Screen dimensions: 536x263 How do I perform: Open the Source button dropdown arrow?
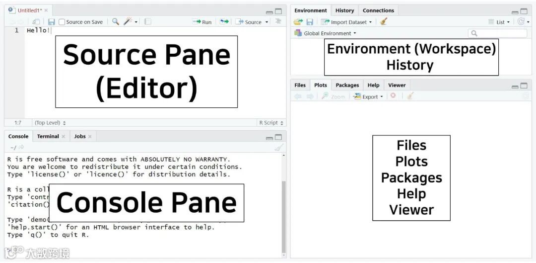point(267,22)
